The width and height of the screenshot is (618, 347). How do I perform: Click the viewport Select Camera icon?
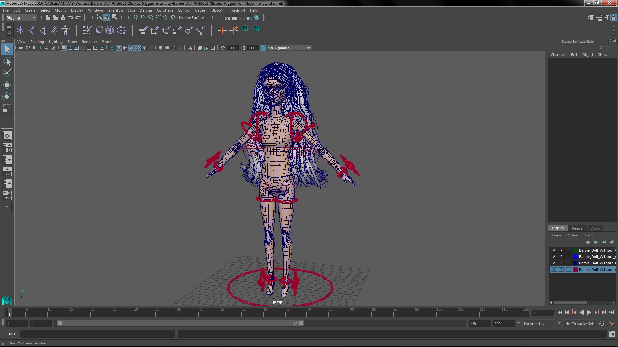tap(21, 48)
